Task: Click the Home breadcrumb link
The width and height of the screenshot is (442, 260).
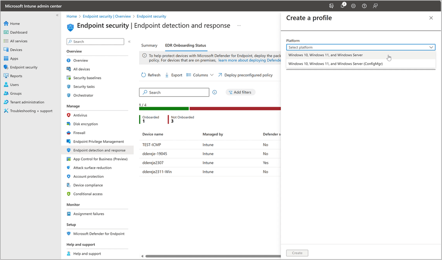Action: click(72, 16)
